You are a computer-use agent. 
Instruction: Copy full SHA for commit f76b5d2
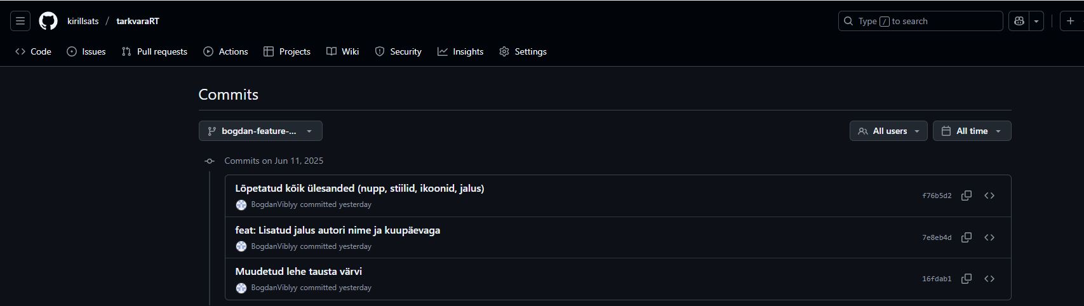coord(967,196)
